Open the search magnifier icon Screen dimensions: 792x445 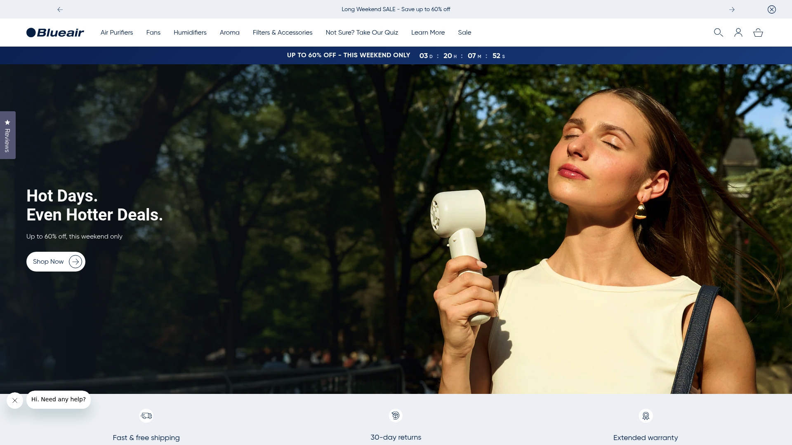[719, 33]
